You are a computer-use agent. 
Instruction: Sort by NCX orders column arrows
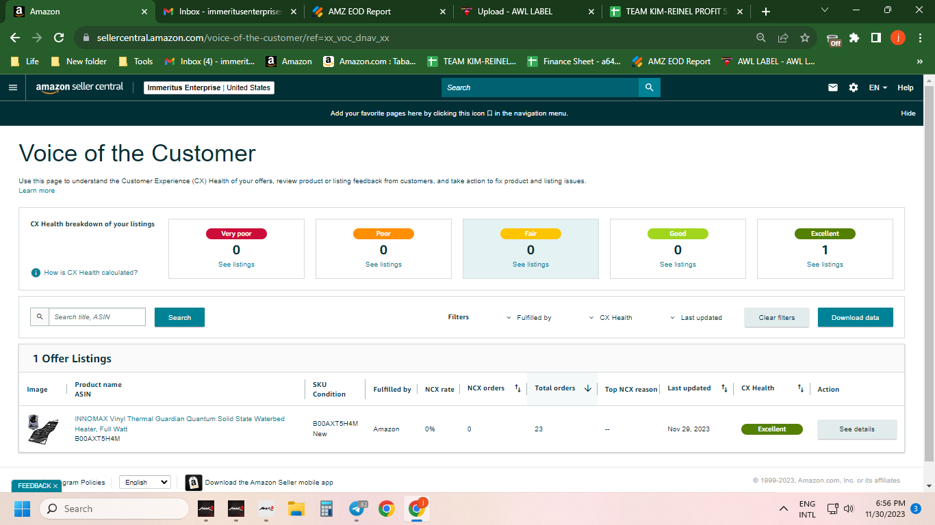(x=517, y=388)
